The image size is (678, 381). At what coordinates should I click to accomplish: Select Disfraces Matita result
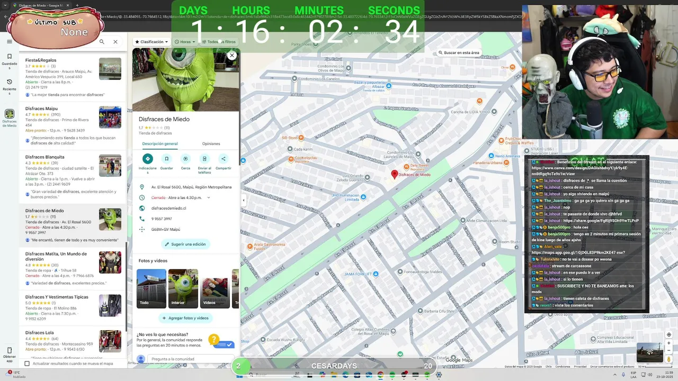point(73,268)
